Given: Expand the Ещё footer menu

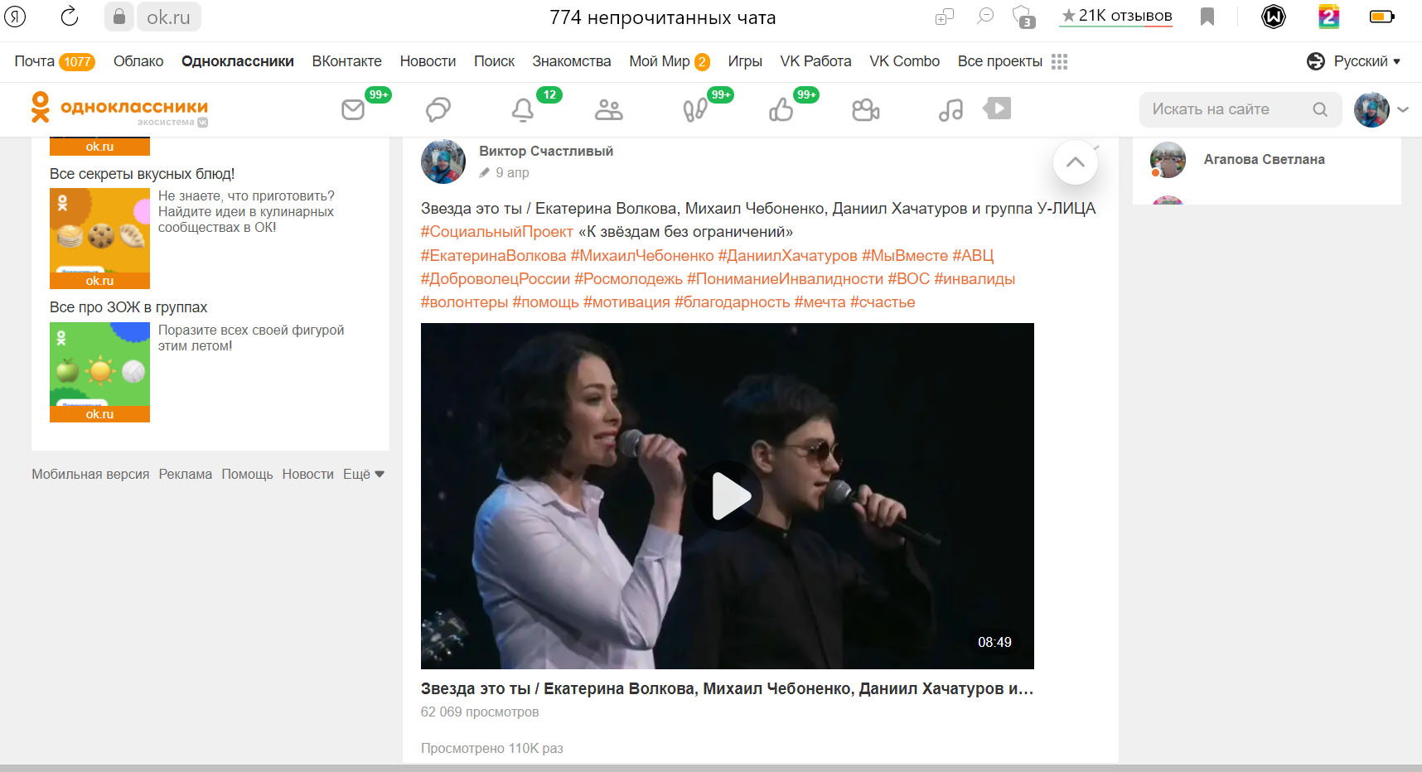Looking at the screenshot, I should (363, 474).
